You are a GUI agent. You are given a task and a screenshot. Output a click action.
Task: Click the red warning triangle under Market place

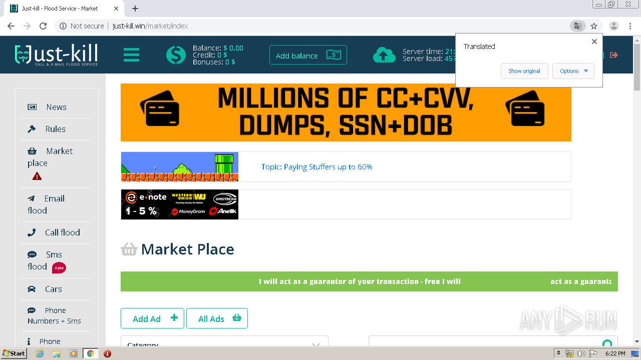pos(37,176)
